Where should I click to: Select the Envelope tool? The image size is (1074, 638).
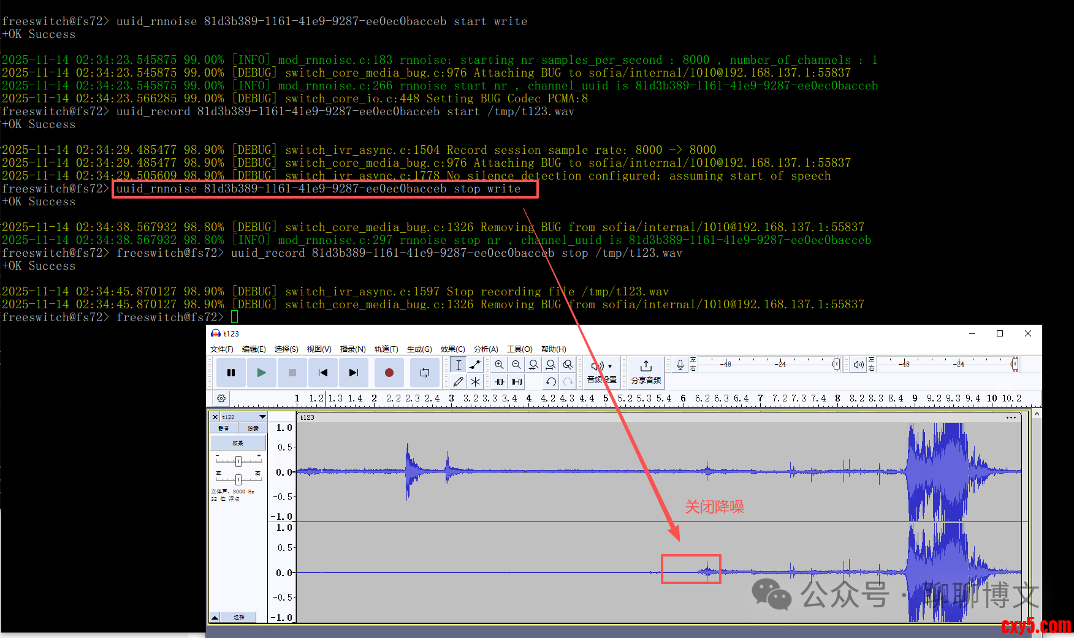[475, 365]
